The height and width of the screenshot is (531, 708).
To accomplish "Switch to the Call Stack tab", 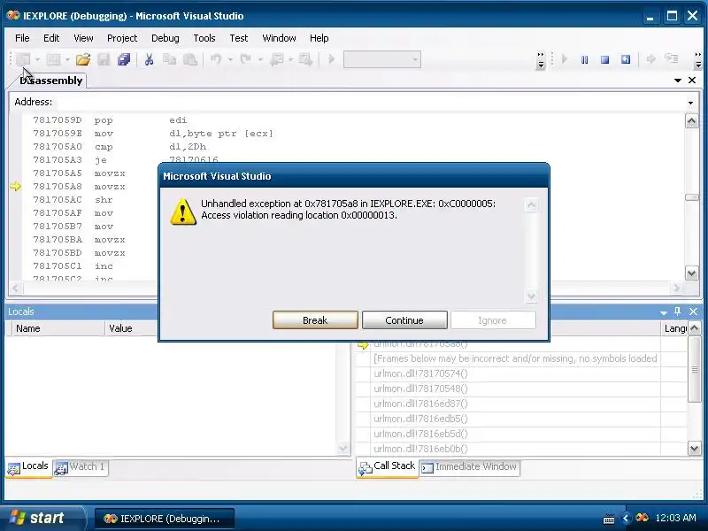I will pos(388,467).
